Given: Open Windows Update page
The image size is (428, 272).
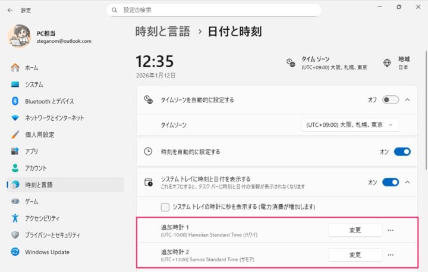Looking at the screenshot, I should point(47,252).
